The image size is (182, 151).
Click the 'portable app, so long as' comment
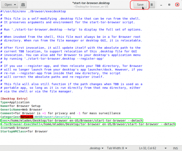coord(70,88)
